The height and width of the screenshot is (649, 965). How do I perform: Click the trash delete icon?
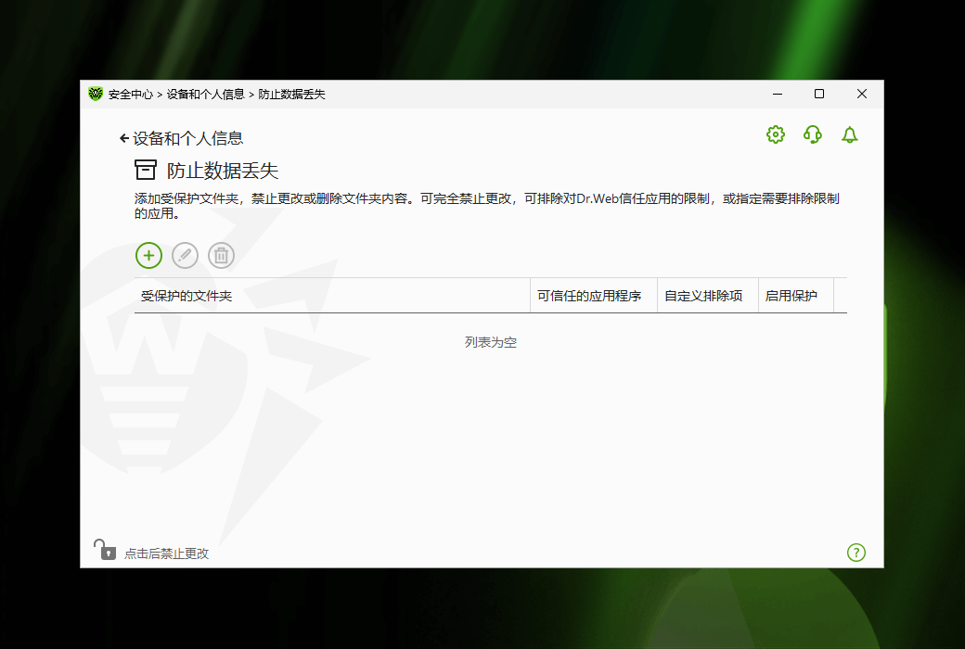point(222,255)
